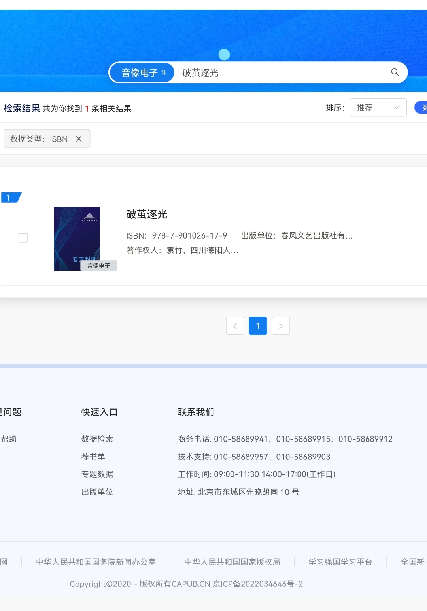Expand the 推荐 sort dropdown
This screenshot has width=427, height=611.
(378, 108)
